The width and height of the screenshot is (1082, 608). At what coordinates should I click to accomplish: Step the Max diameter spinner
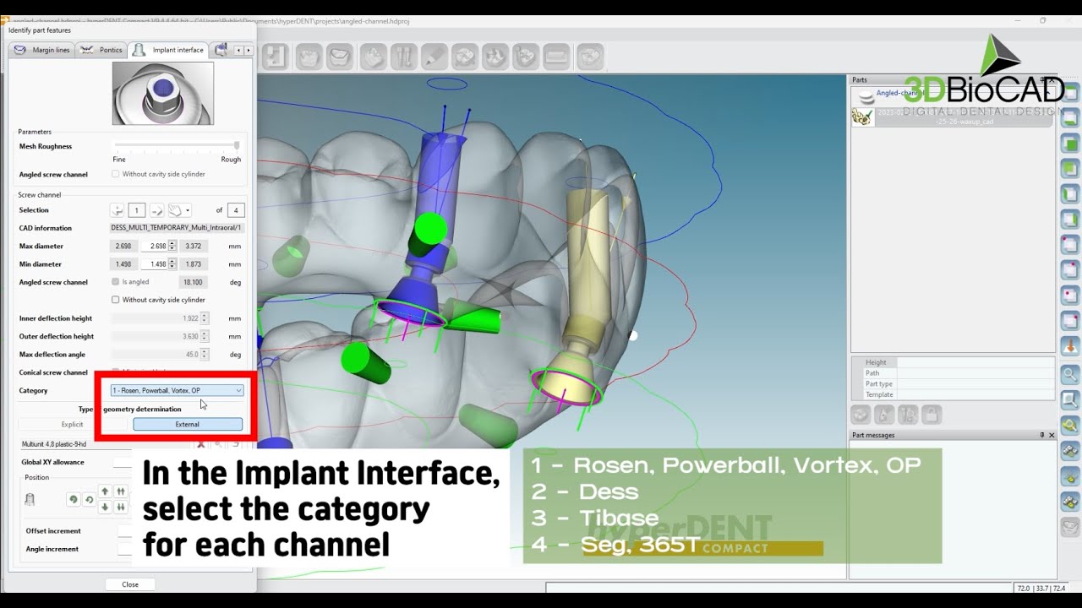[x=172, y=246]
